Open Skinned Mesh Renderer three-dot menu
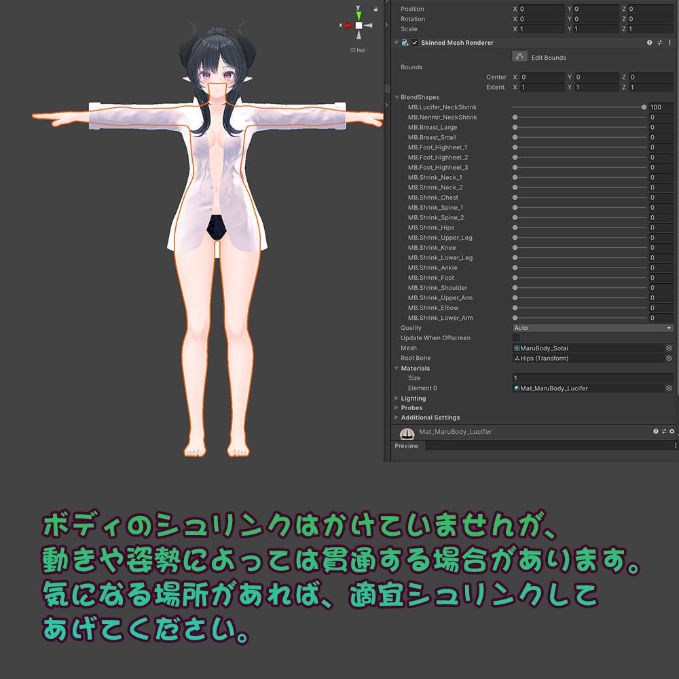 pos(669,42)
